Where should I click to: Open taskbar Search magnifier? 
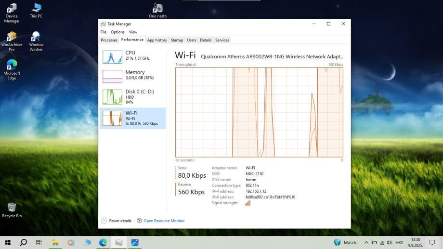(x=24, y=243)
